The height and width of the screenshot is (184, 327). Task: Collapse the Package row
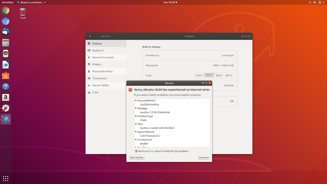click(136, 108)
